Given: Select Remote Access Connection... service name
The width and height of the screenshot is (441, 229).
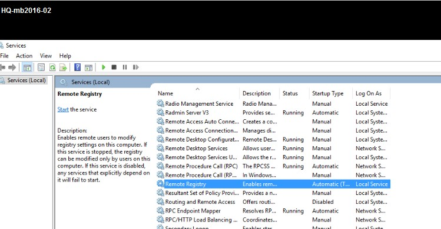Looking at the screenshot, I should coord(201,130).
